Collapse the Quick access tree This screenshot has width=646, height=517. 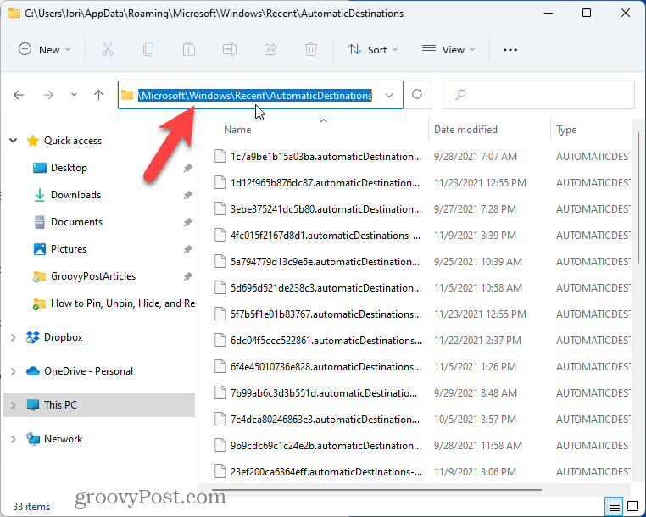coord(14,141)
